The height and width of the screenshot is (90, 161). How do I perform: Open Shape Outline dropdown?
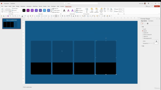point(56,10)
